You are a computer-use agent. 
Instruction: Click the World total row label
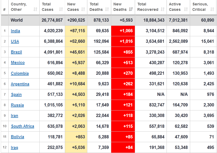pos(17,20)
